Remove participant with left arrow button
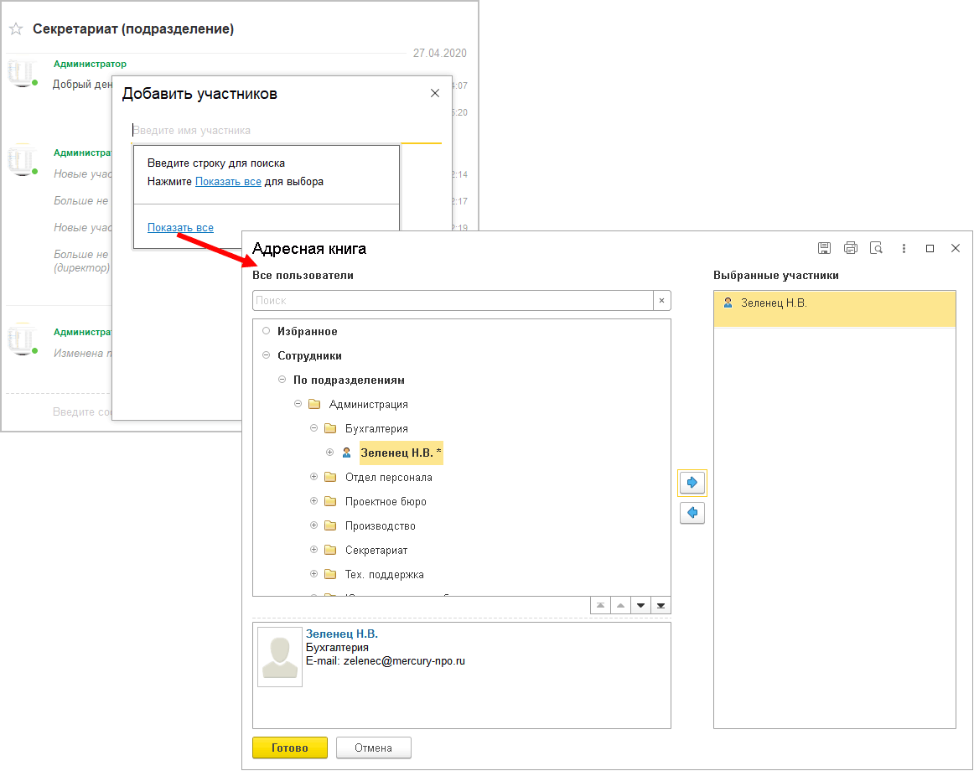This screenshot has height=771, width=974. click(692, 513)
